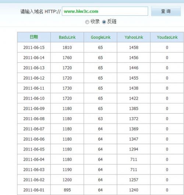Click the domain name input field
The width and height of the screenshot is (184, 195).
(x=105, y=11)
